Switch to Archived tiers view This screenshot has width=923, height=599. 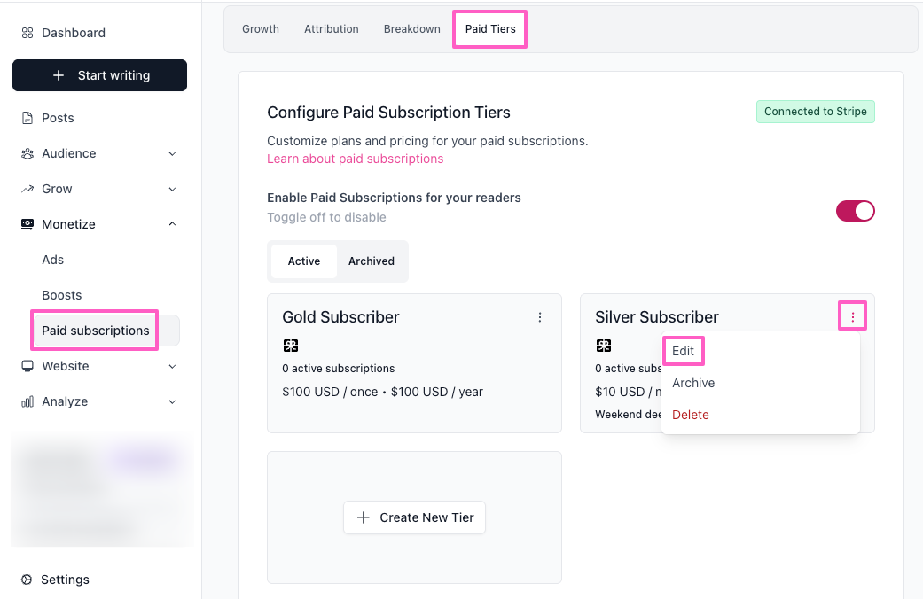tap(371, 261)
